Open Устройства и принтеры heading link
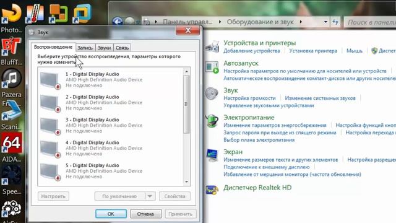Image resolution: width=396 pixels, height=223 pixels. pyautogui.click(x=260, y=43)
